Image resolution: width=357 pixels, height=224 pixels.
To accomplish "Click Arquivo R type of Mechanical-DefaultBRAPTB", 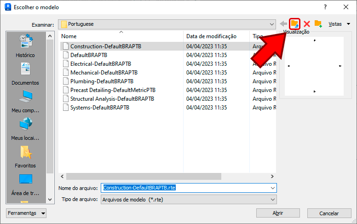I will click(265, 72).
